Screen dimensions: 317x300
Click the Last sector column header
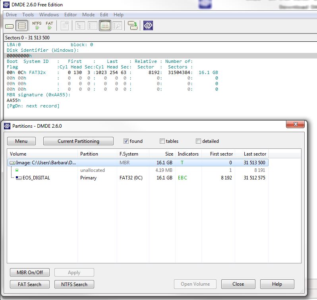click(252, 154)
